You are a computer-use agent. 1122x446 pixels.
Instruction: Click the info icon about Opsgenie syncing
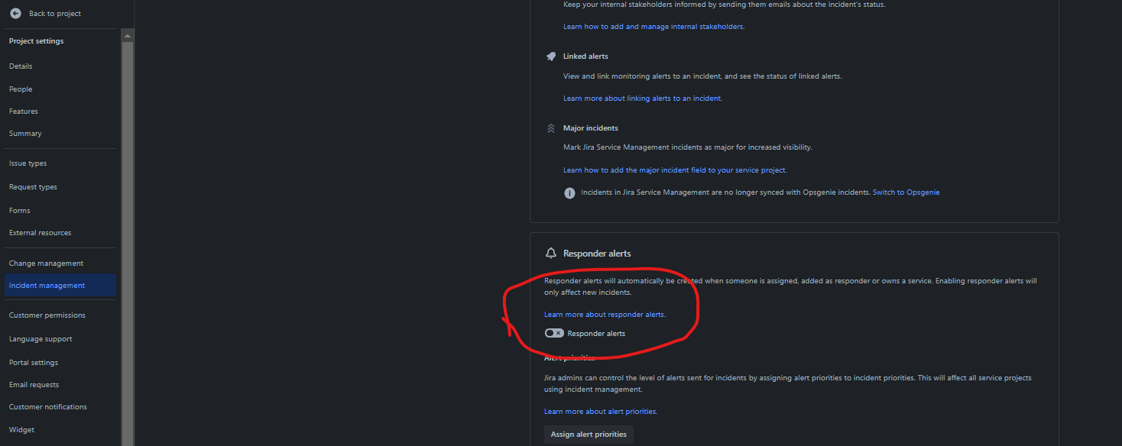pos(569,192)
